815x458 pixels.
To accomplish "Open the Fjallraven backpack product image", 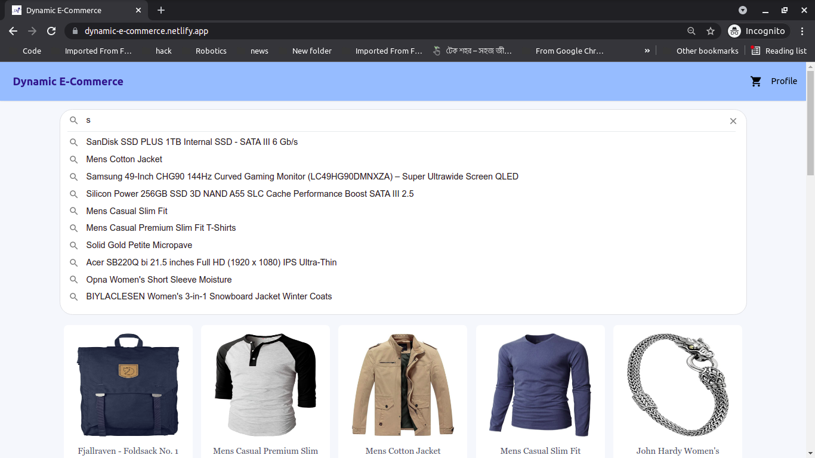I will pyautogui.click(x=128, y=385).
